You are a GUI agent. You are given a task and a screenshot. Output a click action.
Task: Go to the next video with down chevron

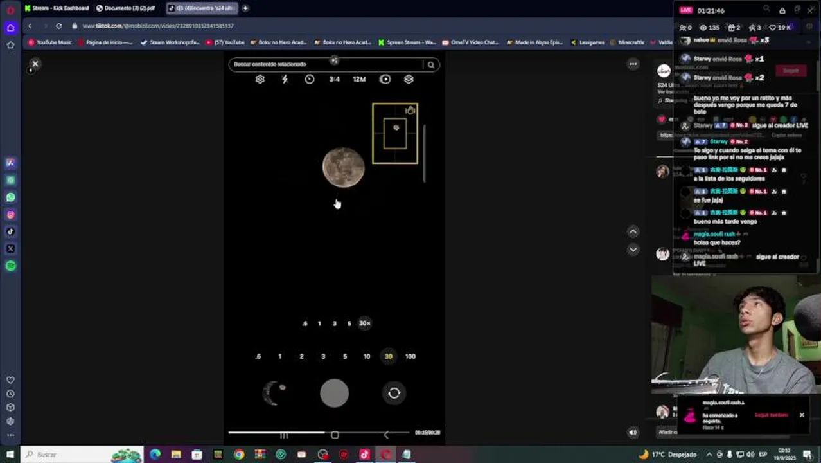633,250
